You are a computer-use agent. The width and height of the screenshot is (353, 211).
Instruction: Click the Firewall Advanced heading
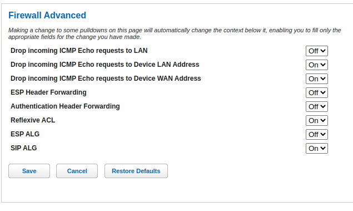[x=47, y=16]
